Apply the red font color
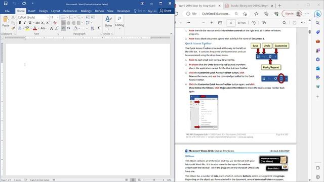This screenshot has width=324, height=182. tap(35, 28)
